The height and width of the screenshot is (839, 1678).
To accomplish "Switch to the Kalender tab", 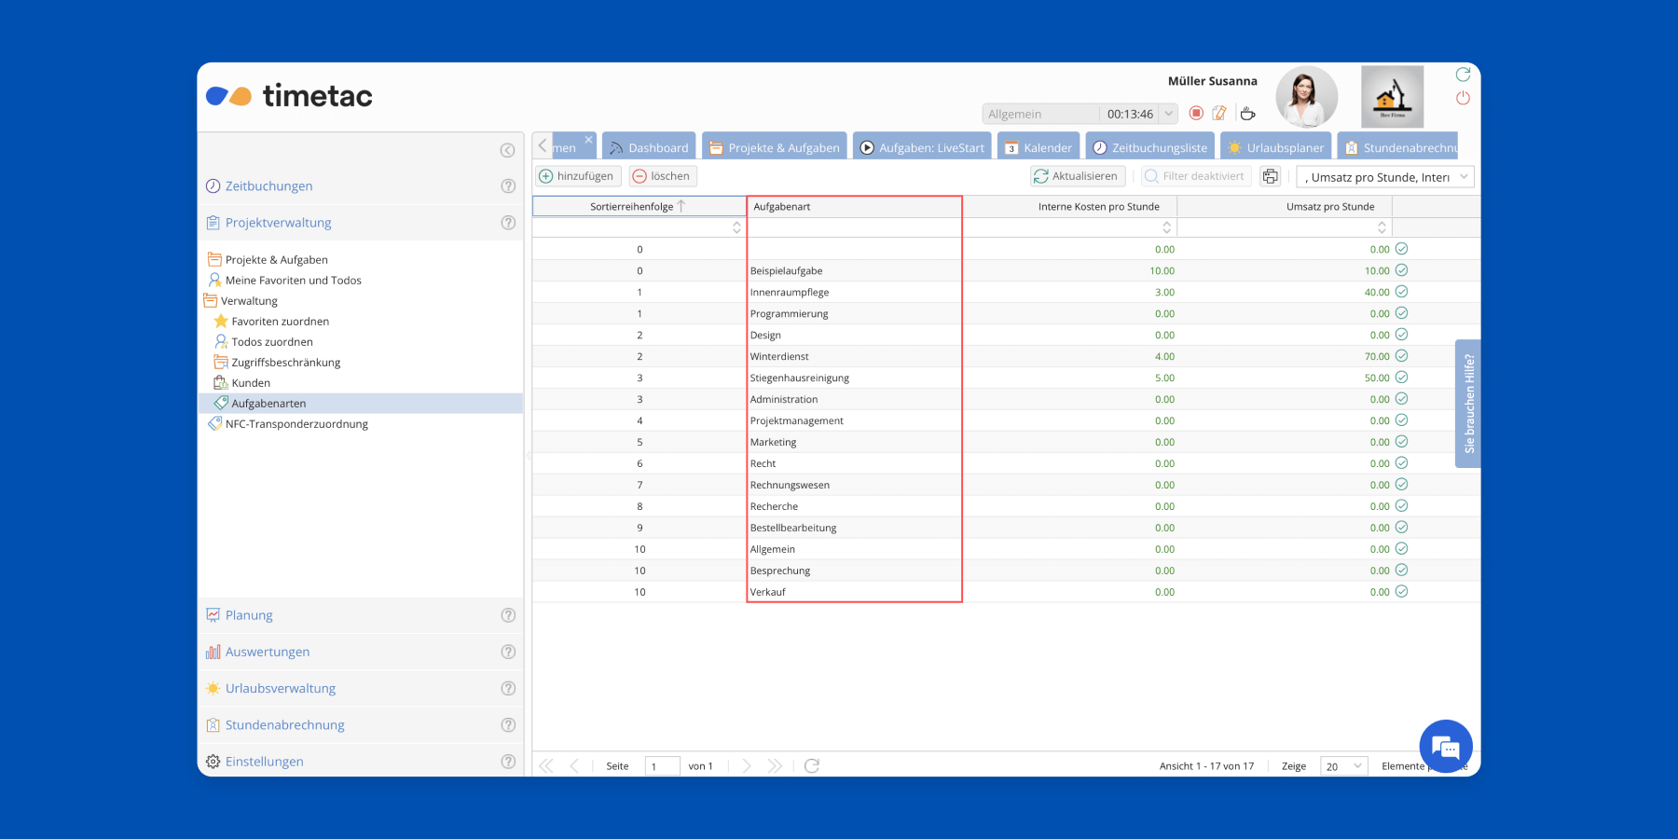I will click(1038, 147).
